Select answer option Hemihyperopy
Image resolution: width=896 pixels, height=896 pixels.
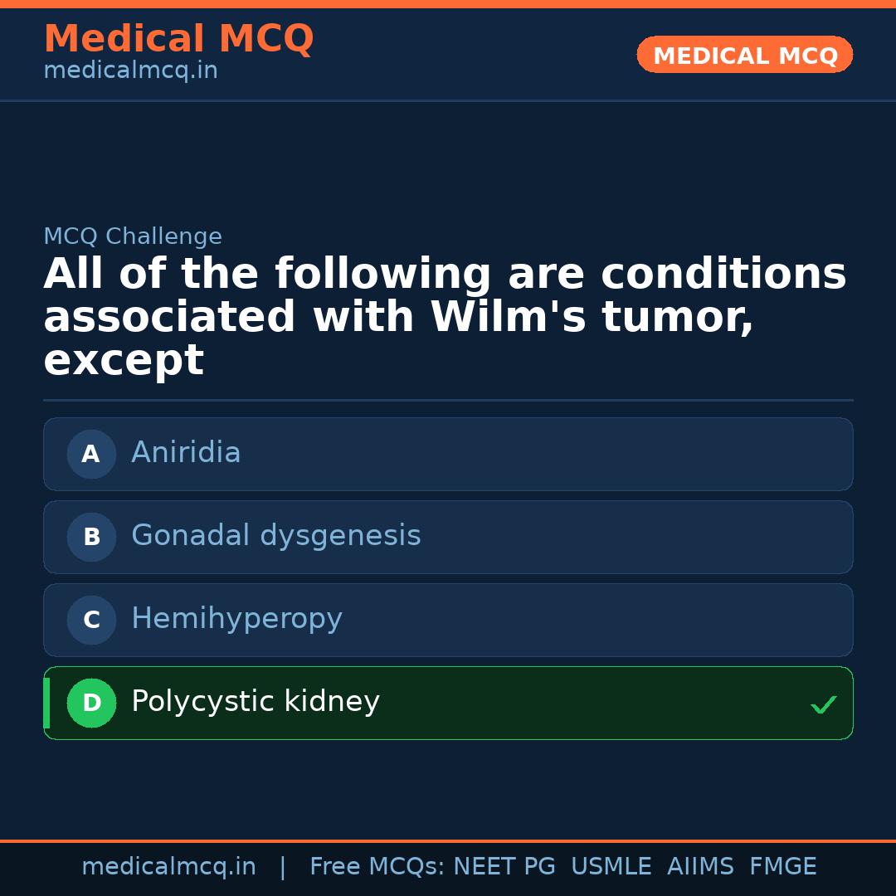(448, 620)
